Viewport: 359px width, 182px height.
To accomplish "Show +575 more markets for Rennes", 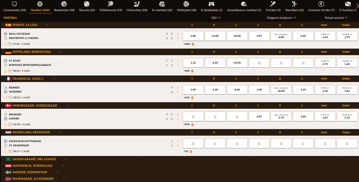I will (x=189, y=97).
